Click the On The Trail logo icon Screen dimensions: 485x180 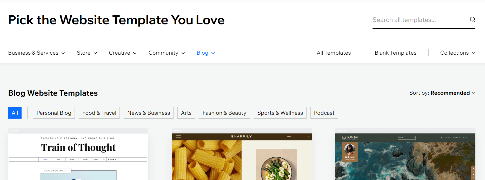click(344, 138)
